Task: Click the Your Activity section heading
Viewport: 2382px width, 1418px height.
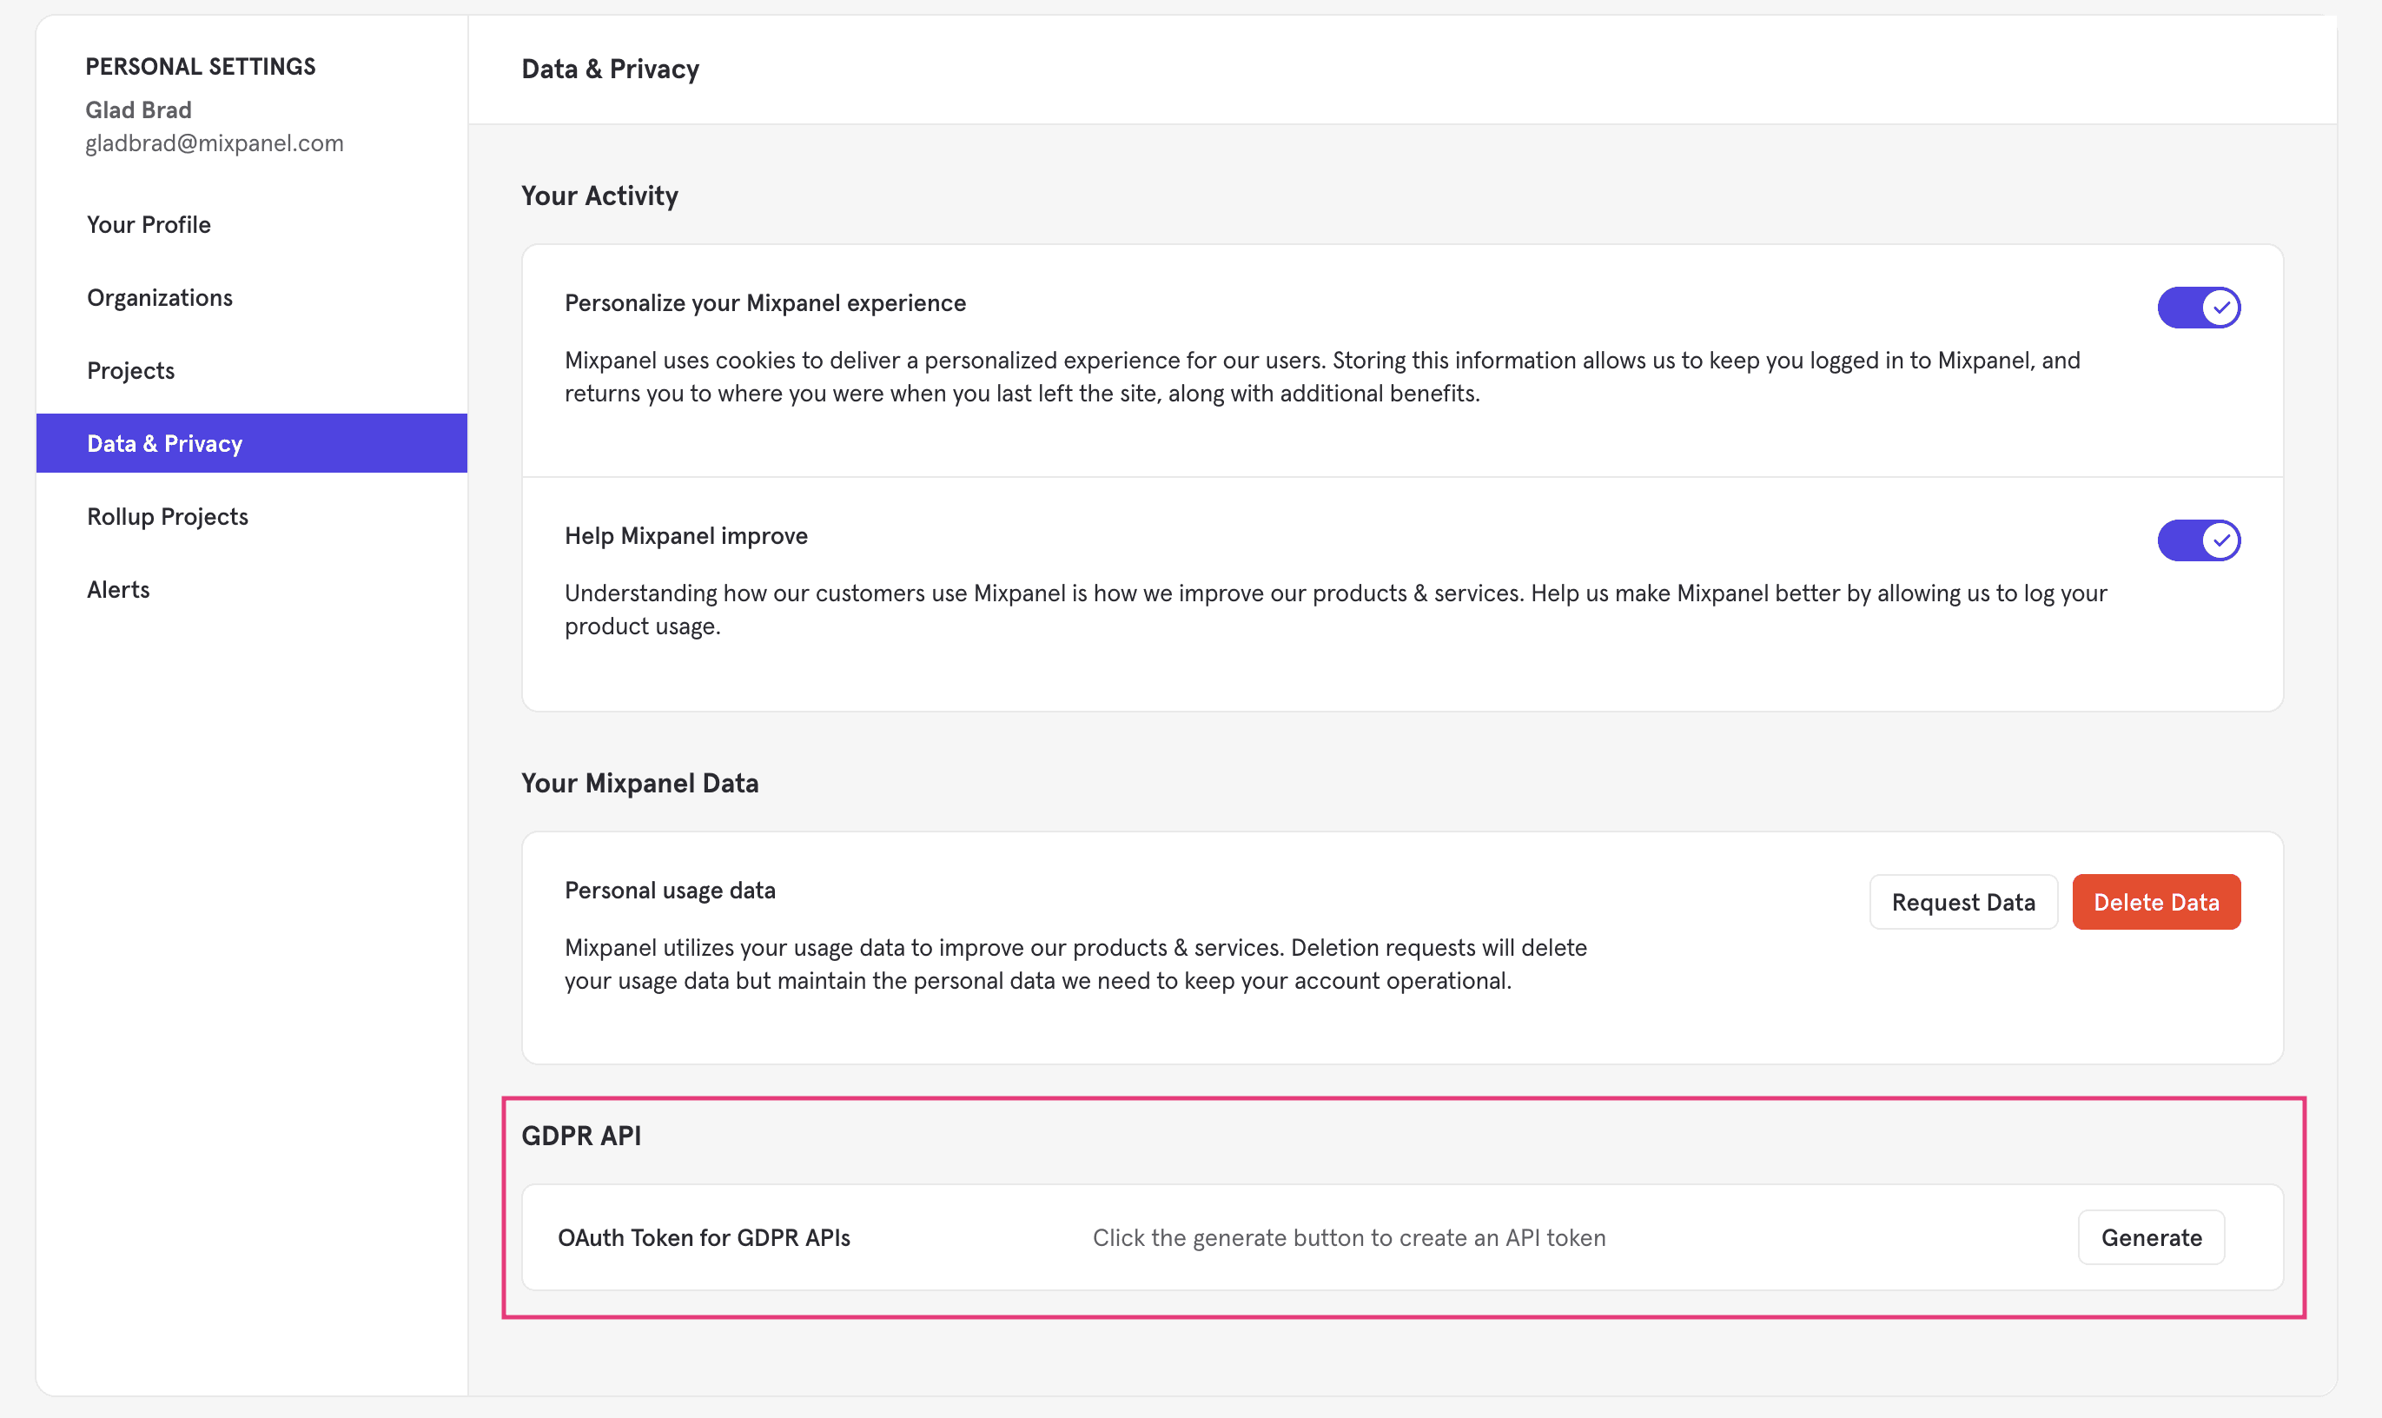Action: click(x=599, y=195)
